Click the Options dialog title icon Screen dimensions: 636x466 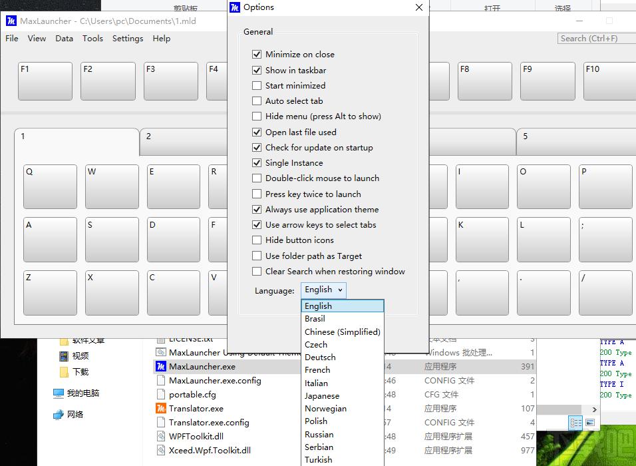coord(235,7)
